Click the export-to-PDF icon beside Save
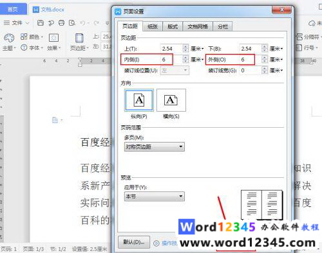 tap(51, 22)
